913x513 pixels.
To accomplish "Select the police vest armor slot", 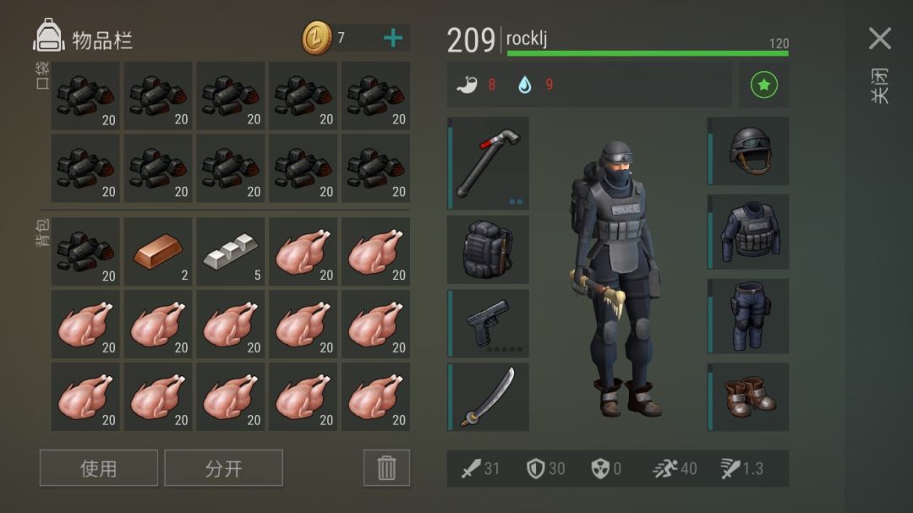I will click(x=748, y=232).
